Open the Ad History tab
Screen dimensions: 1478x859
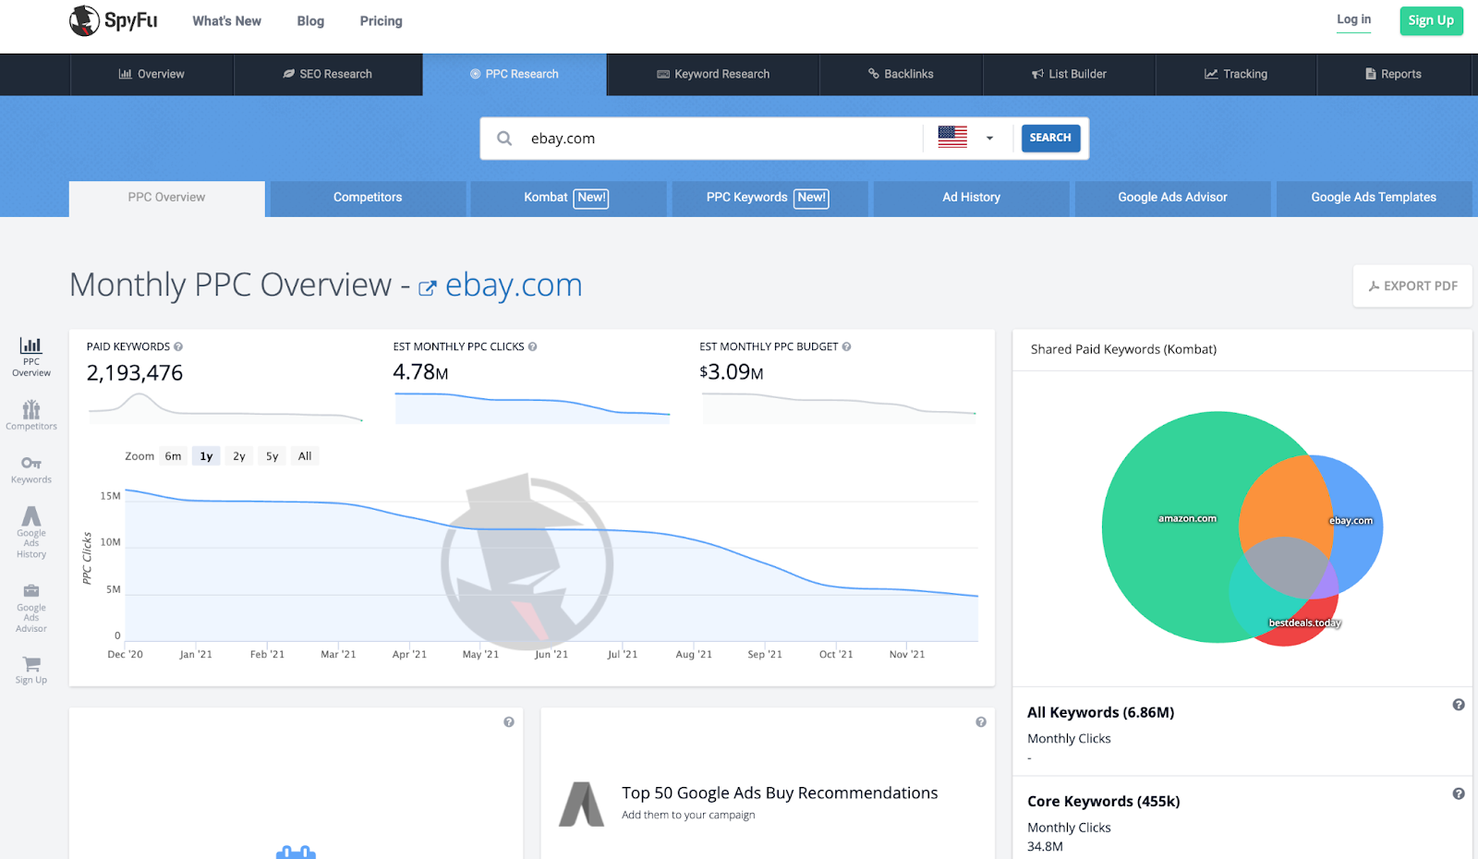pyautogui.click(x=971, y=197)
